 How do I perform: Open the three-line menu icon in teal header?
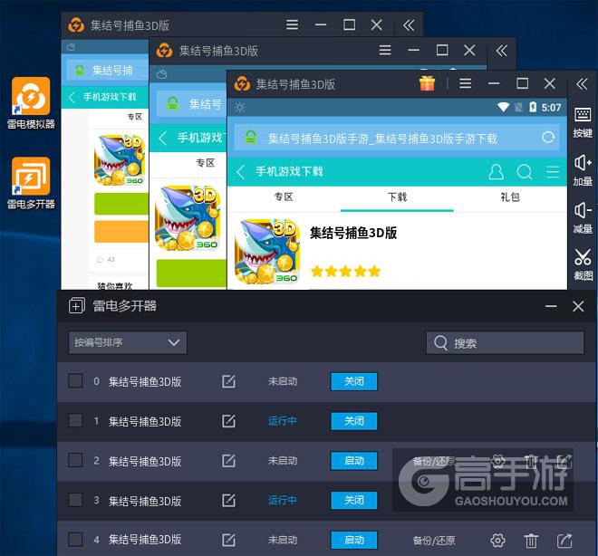point(553,172)
